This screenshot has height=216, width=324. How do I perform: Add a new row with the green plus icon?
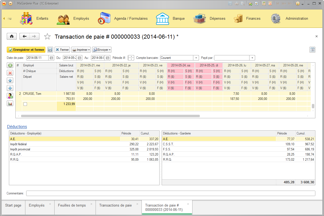(x=10, y=65)
